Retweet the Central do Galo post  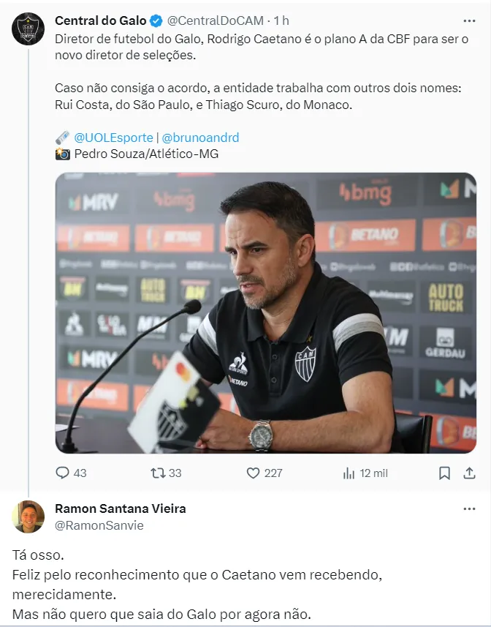click(166, 473)
